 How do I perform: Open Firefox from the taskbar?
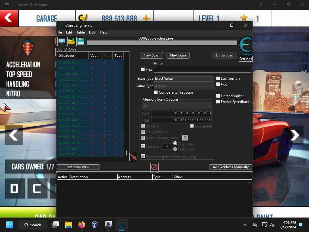(81, 225)
